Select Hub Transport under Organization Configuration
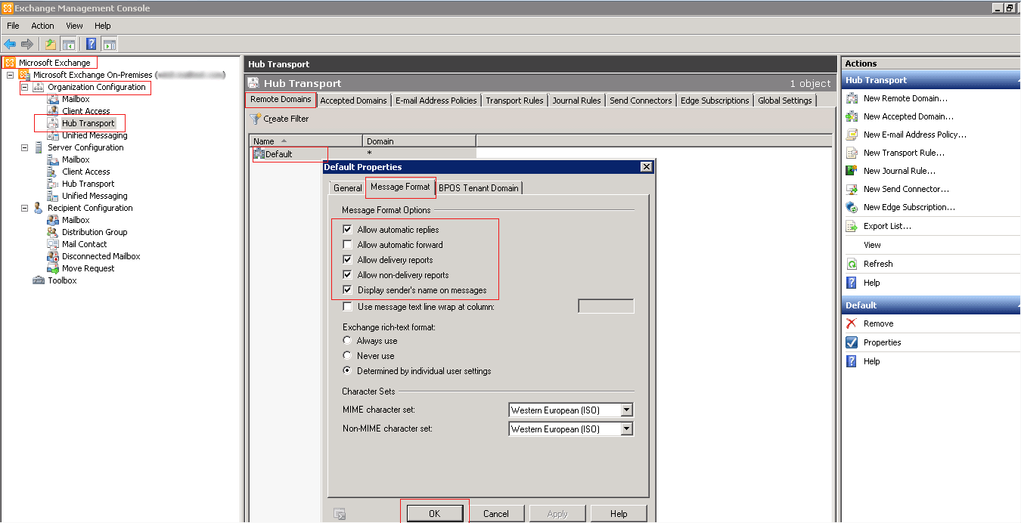Image resolution: width=1021 pixels, height=523 pixels. 88,123
